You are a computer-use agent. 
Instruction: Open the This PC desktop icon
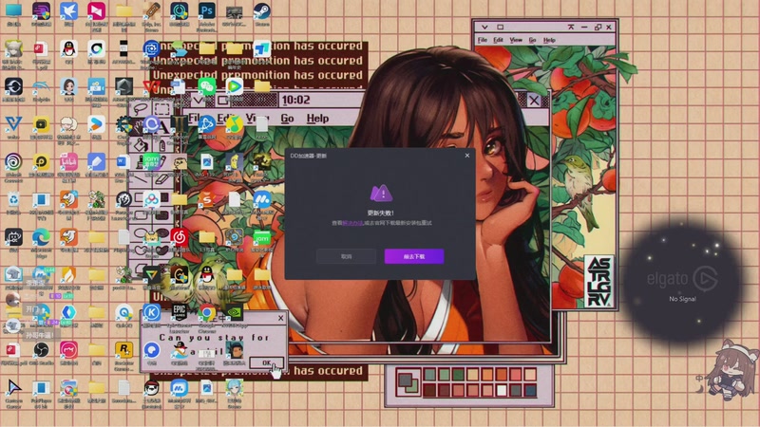pyautogui.click(x=13, y=10)
